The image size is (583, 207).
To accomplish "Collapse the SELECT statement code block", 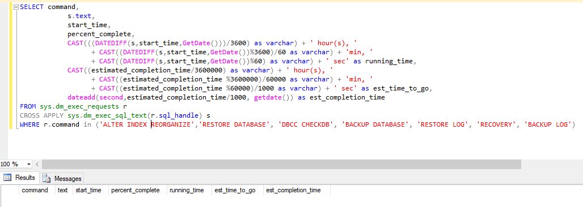I will [16, 7].
